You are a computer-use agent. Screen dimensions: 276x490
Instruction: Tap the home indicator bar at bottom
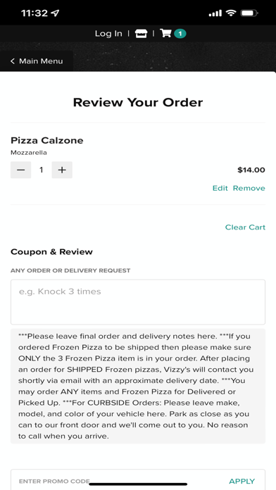click(138, 484)
